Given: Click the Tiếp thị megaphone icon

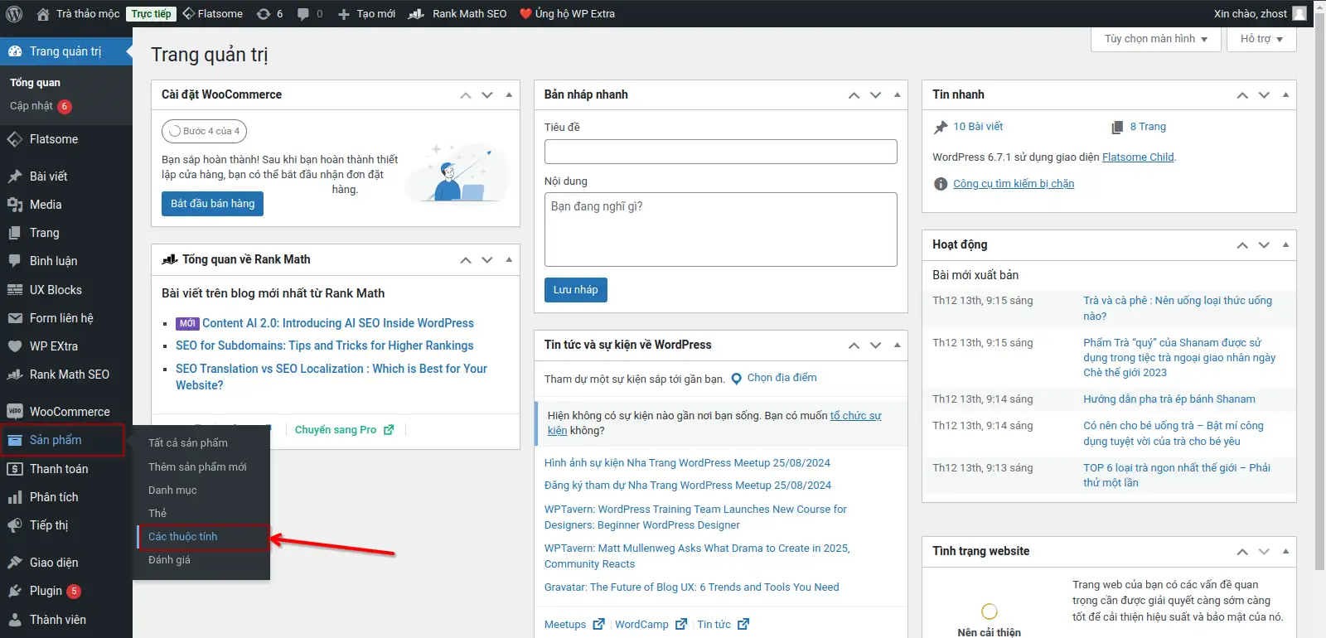Looking at the screenshot, I should click(15, 525).
